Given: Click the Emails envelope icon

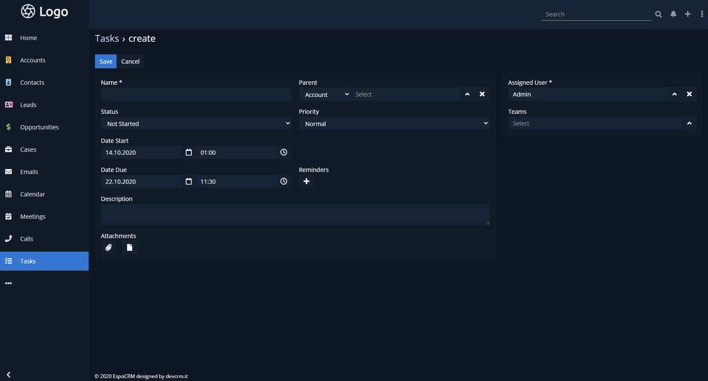Looking at the screenshot, I should pos(8,172).
